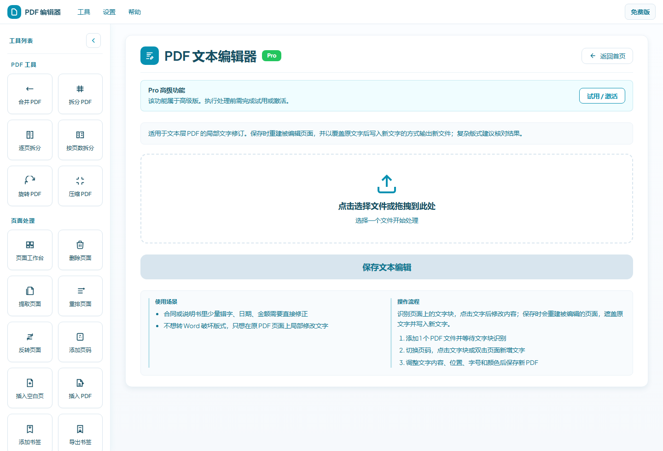Click 选择一个文件开始处理 hint text
Image resolution: width=663 pixels, height=451 pixels.
[x=387, y=220]
